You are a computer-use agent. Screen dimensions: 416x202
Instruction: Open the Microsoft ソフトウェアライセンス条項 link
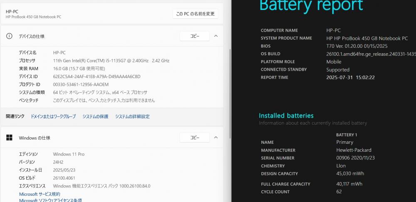click(x=50, y=200)
